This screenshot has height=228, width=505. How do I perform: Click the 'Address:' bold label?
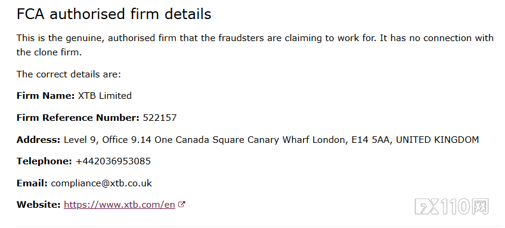(x=39, y=140)
